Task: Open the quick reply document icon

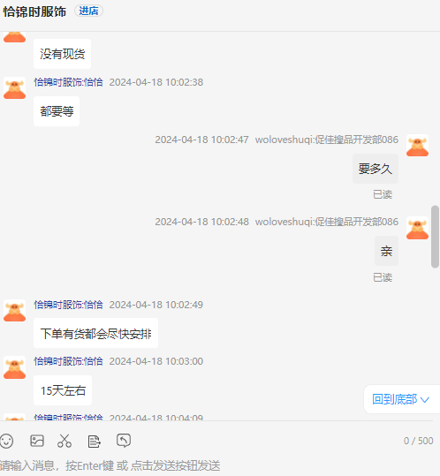Action: 95,442
